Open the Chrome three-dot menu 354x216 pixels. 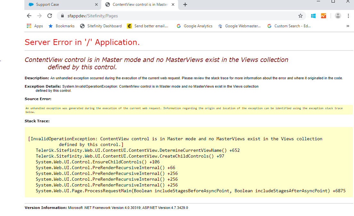[x=348, y=16]
